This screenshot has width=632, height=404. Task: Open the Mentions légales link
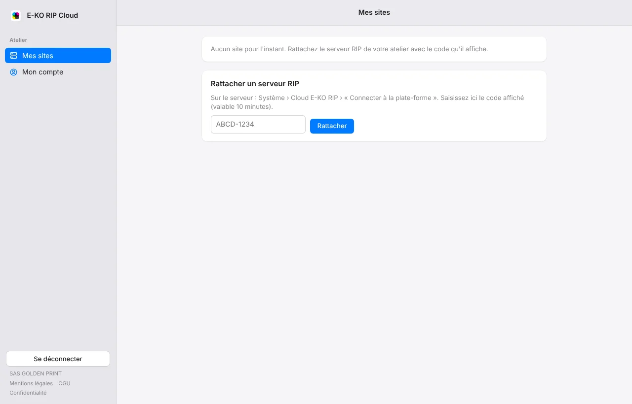pos(31,383)
